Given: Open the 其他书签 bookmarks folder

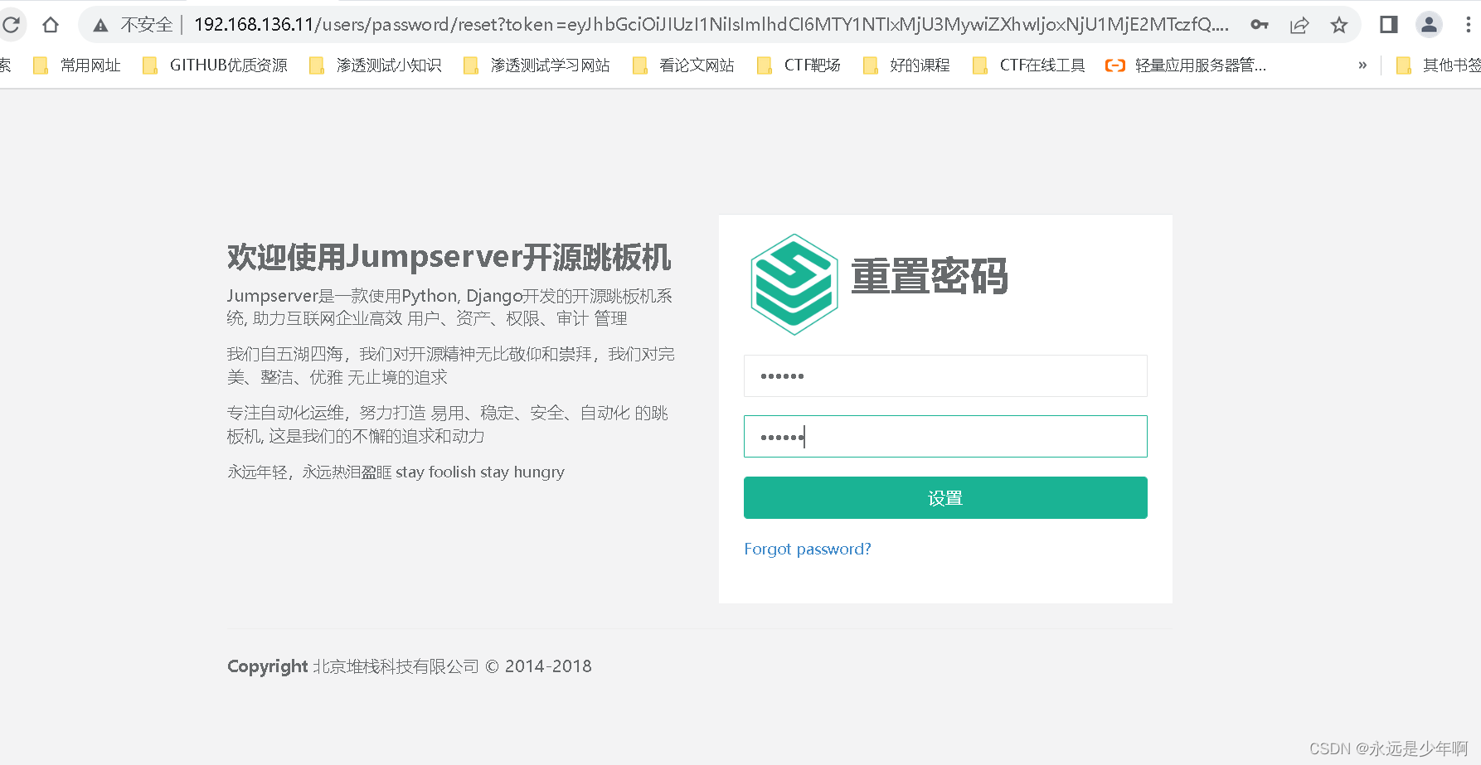Looking at the screenshot, I should [1439, 65].
